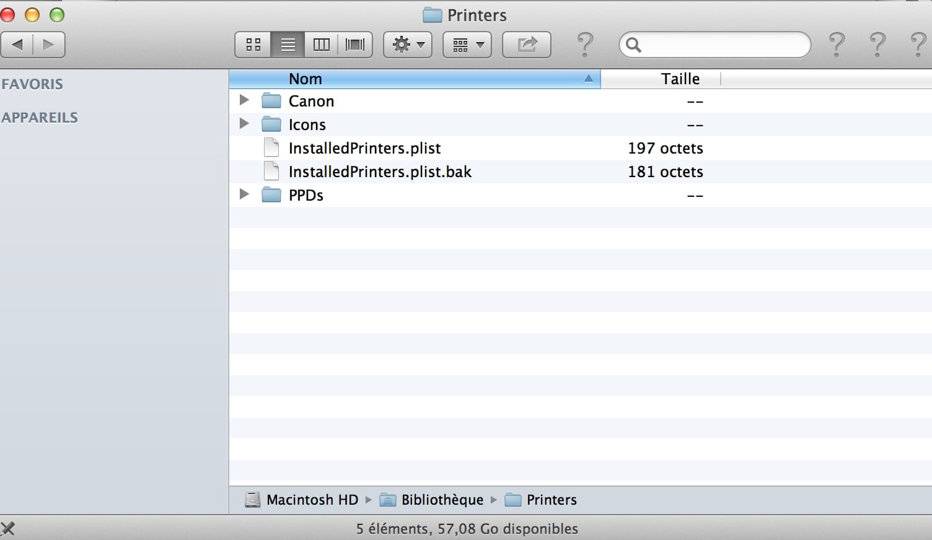The image size is (932, 540).
Task: Open the arrange items dropdown
Action: coord(467,45)
